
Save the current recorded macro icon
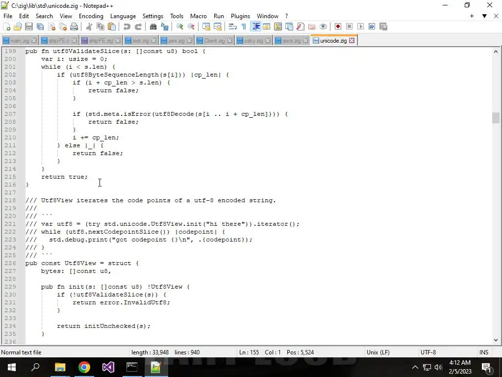click(383, 27)
